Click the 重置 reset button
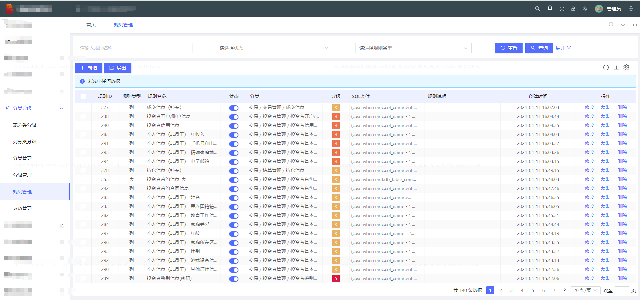Viewport: 640px width, 300px height. tap(509, 48)
